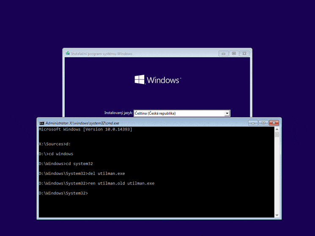This screenshot has width=315, height=236.
Task: Click the Instalační program systému Windows title
Action: pyautogui.click(x=101, y=54)
